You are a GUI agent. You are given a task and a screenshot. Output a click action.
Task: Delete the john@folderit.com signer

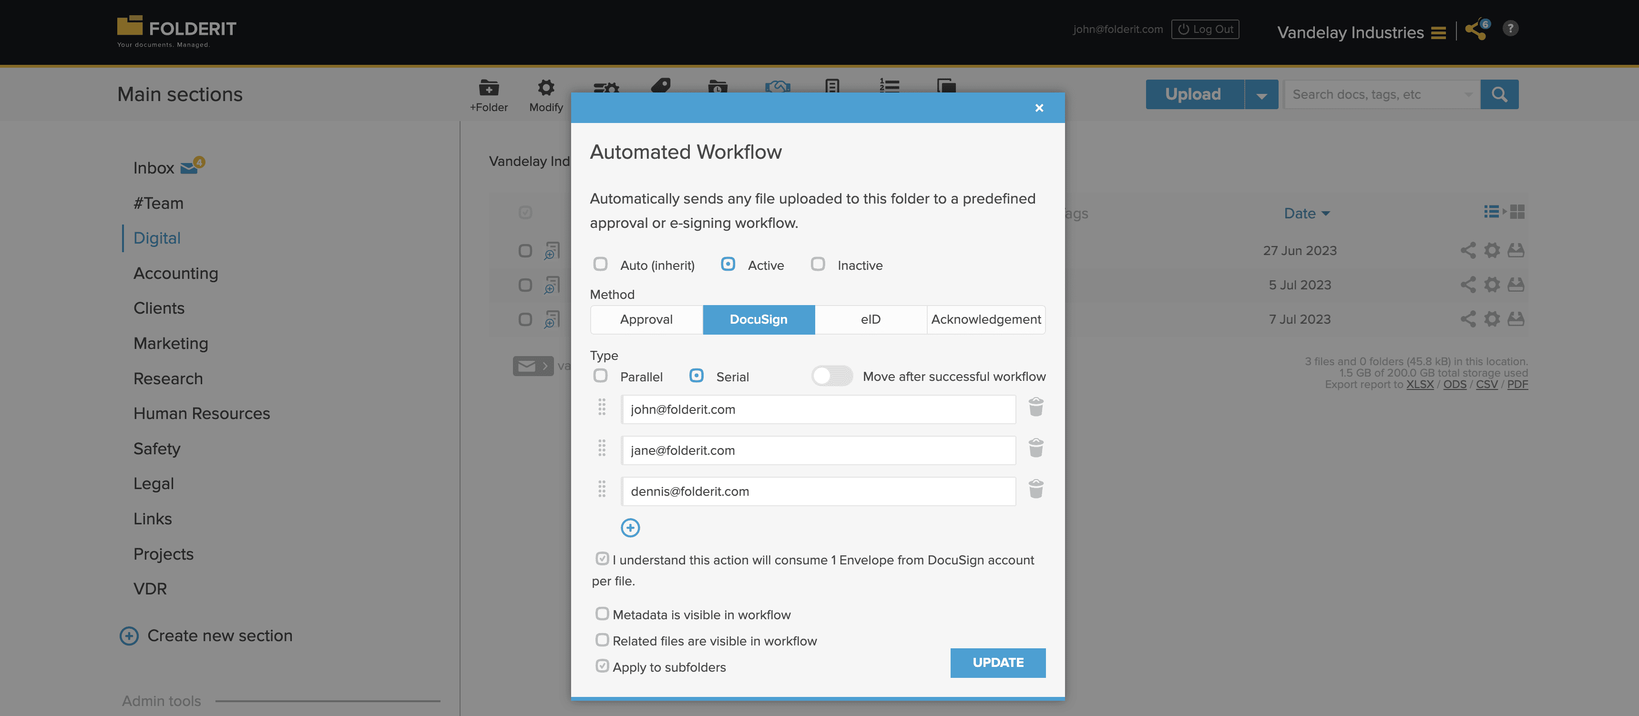(x=1036, y=407)
